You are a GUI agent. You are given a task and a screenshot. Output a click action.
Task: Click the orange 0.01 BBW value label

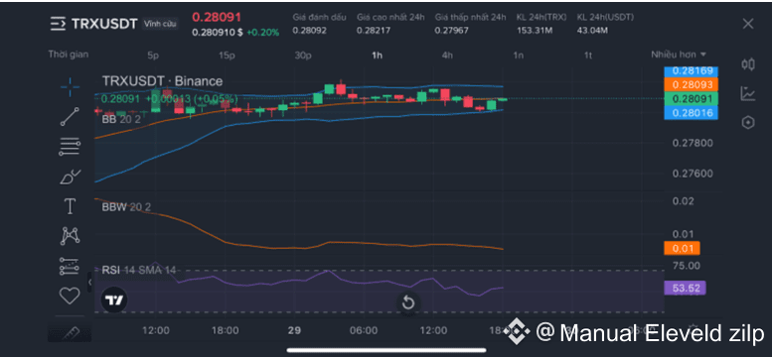[x=682, y=249]
